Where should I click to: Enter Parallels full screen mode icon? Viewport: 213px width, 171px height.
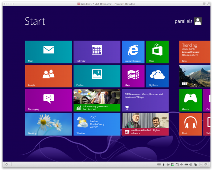coord(208,4)
